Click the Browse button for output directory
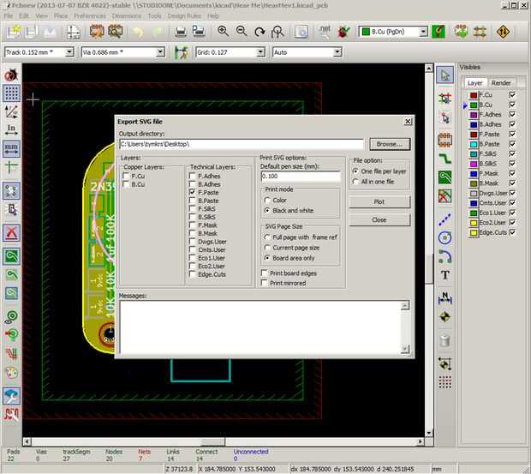The image size is (531, 474). [x=390, y=144]
